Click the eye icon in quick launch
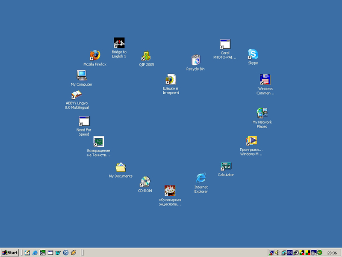The height and width of the screenshot is (257, 342). click(x=42, y=253)
